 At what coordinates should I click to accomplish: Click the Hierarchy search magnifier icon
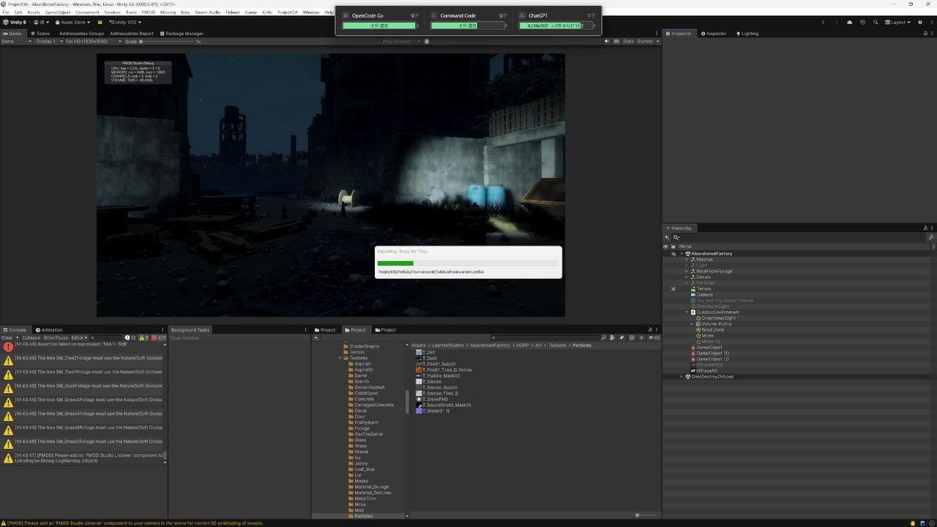(x=676, y=237)
